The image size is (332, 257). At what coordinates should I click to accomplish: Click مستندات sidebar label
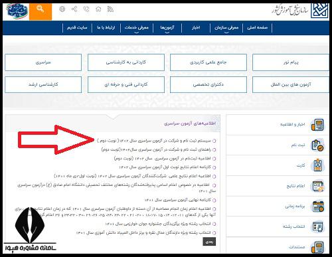point(297,247)
